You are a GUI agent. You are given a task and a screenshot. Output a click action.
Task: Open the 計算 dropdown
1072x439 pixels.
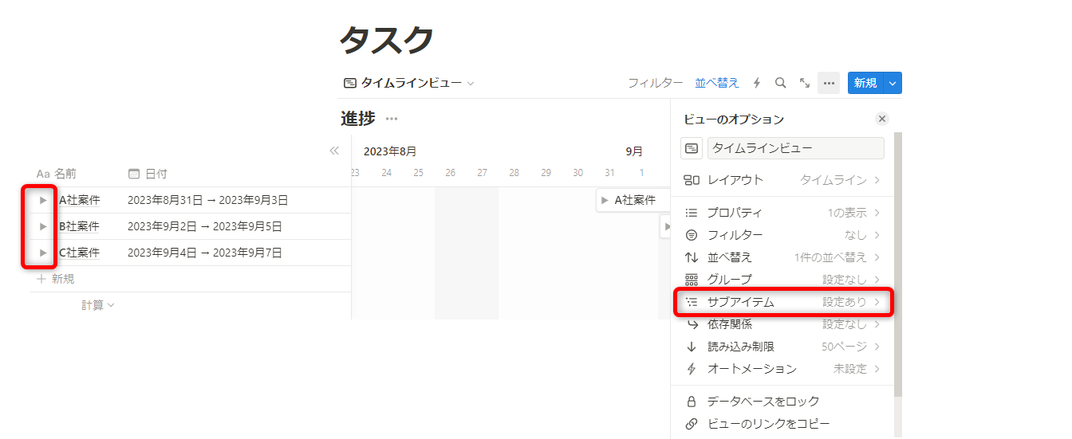(97, 305)
